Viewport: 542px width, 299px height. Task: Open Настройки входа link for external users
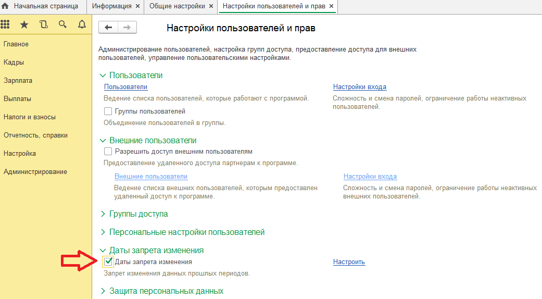tap(370, 176)
